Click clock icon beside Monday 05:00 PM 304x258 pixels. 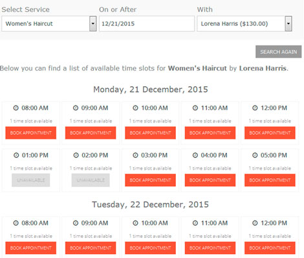pos(255,155)
